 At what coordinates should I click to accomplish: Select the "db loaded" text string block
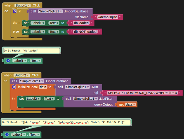(x=82, y=23)
